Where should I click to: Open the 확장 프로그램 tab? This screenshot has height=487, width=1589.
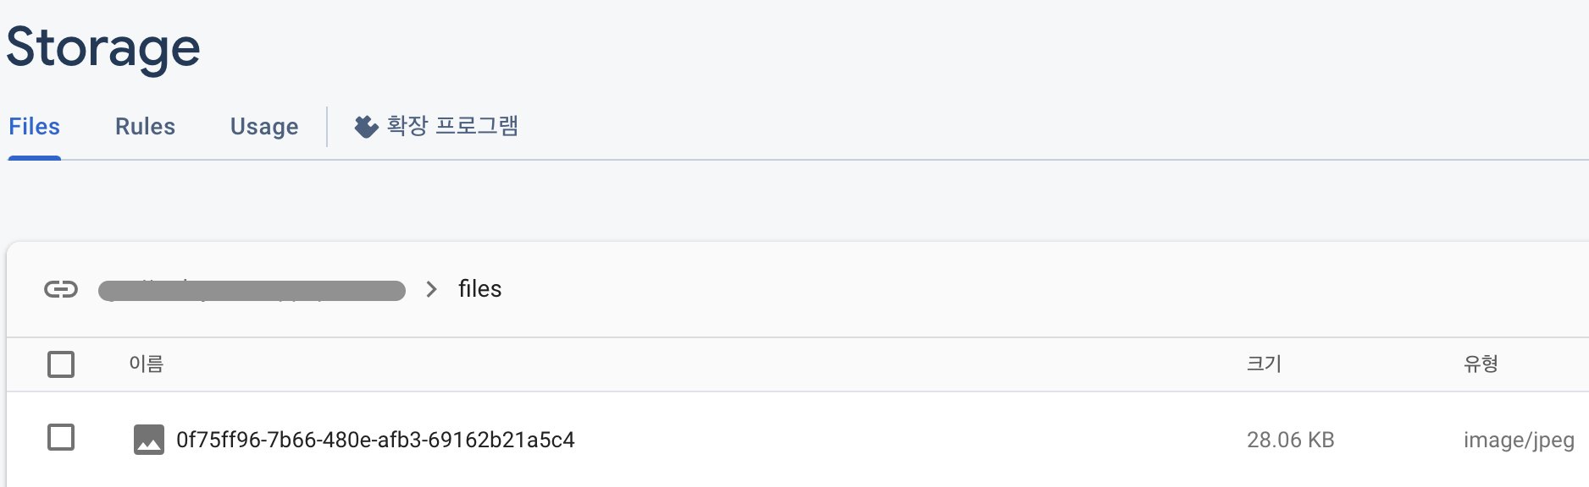(x=436, y=127)
